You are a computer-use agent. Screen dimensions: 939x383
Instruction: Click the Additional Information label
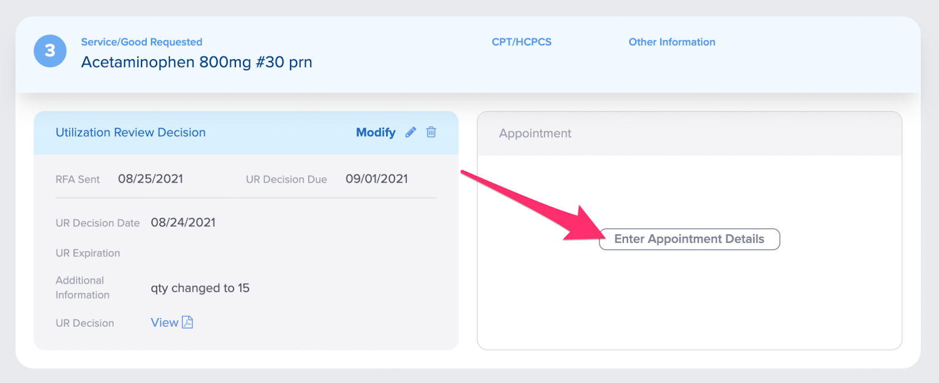click(83, 288)
